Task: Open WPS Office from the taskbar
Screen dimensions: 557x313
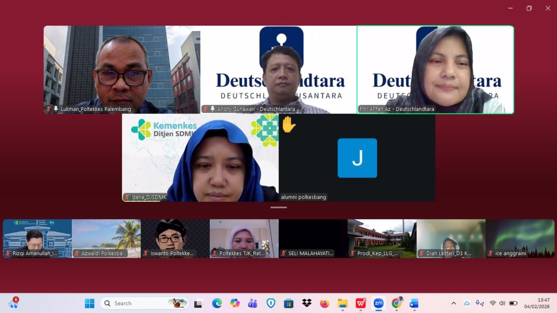Action: point(361,303)
